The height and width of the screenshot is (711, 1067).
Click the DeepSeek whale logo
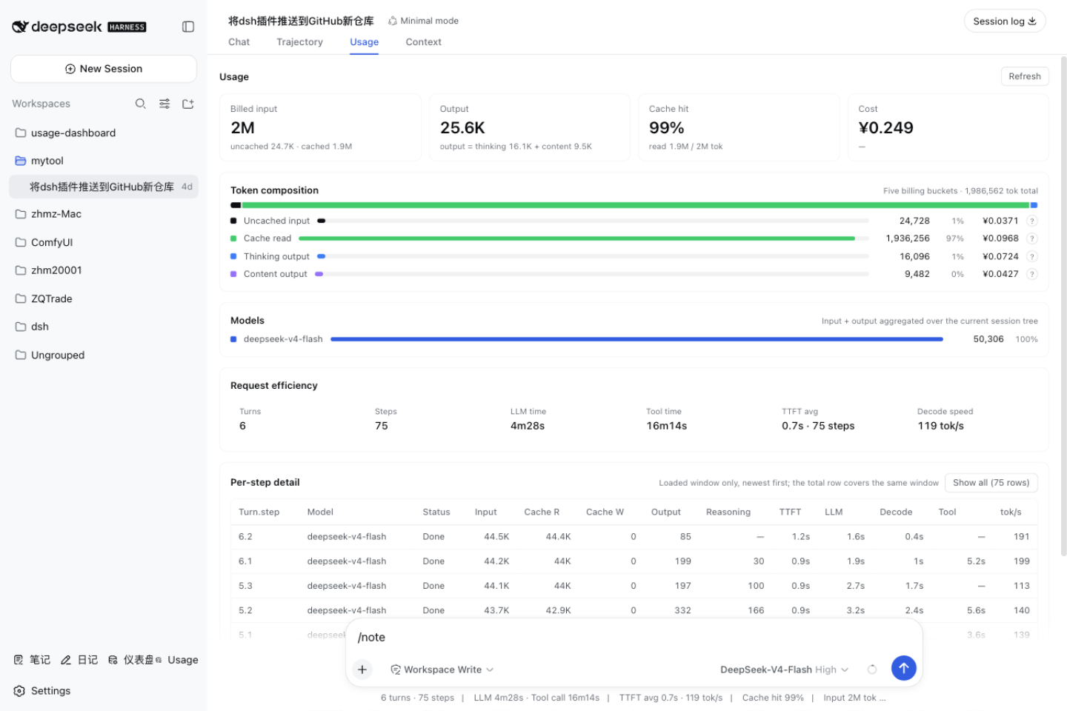tap(20, 27)
